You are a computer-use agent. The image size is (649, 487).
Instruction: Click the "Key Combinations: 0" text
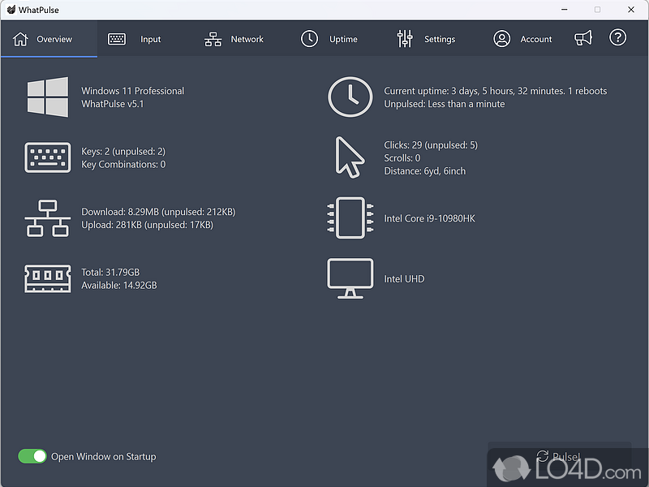[123, 165]
